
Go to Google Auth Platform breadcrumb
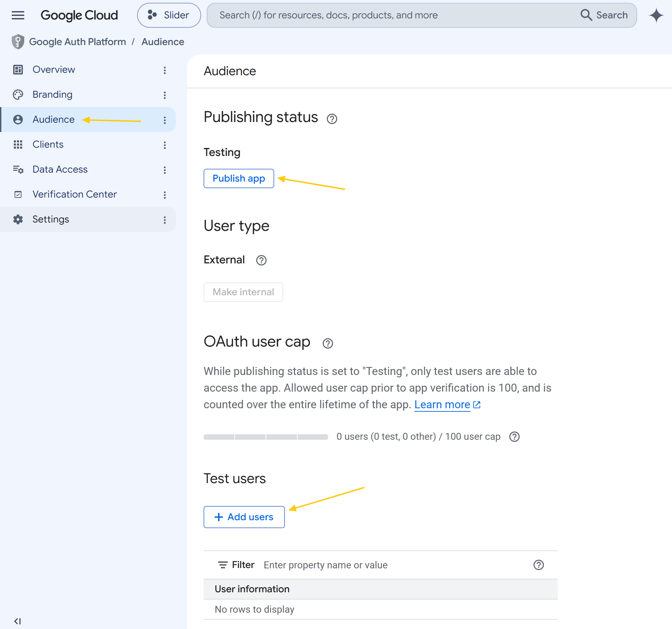[78, 42]
